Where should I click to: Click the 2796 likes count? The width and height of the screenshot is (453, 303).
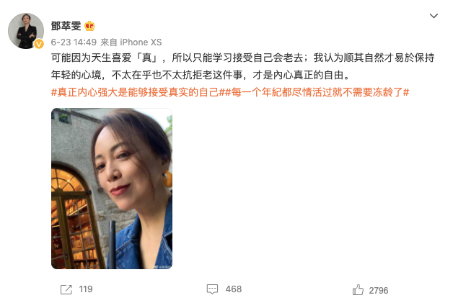click(x=379, y=291)
